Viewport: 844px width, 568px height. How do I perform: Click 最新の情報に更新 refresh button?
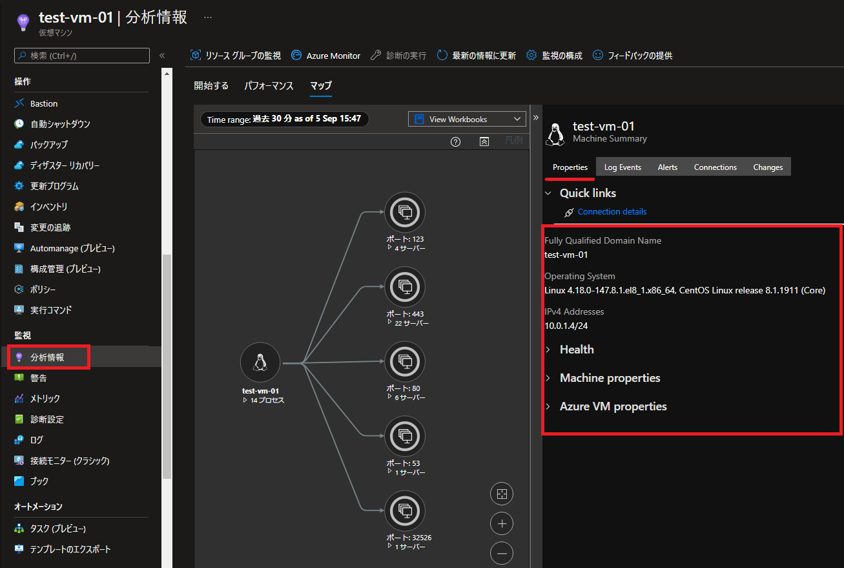(477, 56)
